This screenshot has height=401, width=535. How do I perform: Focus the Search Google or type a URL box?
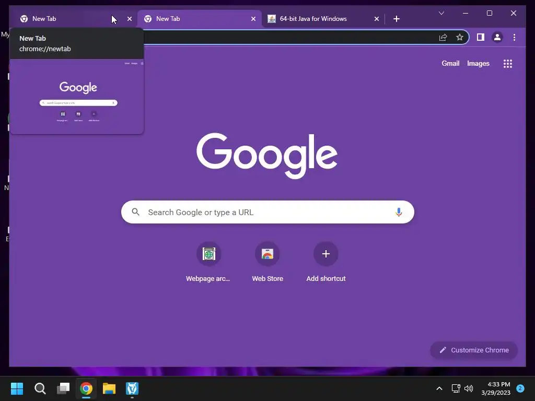[268, 212]
